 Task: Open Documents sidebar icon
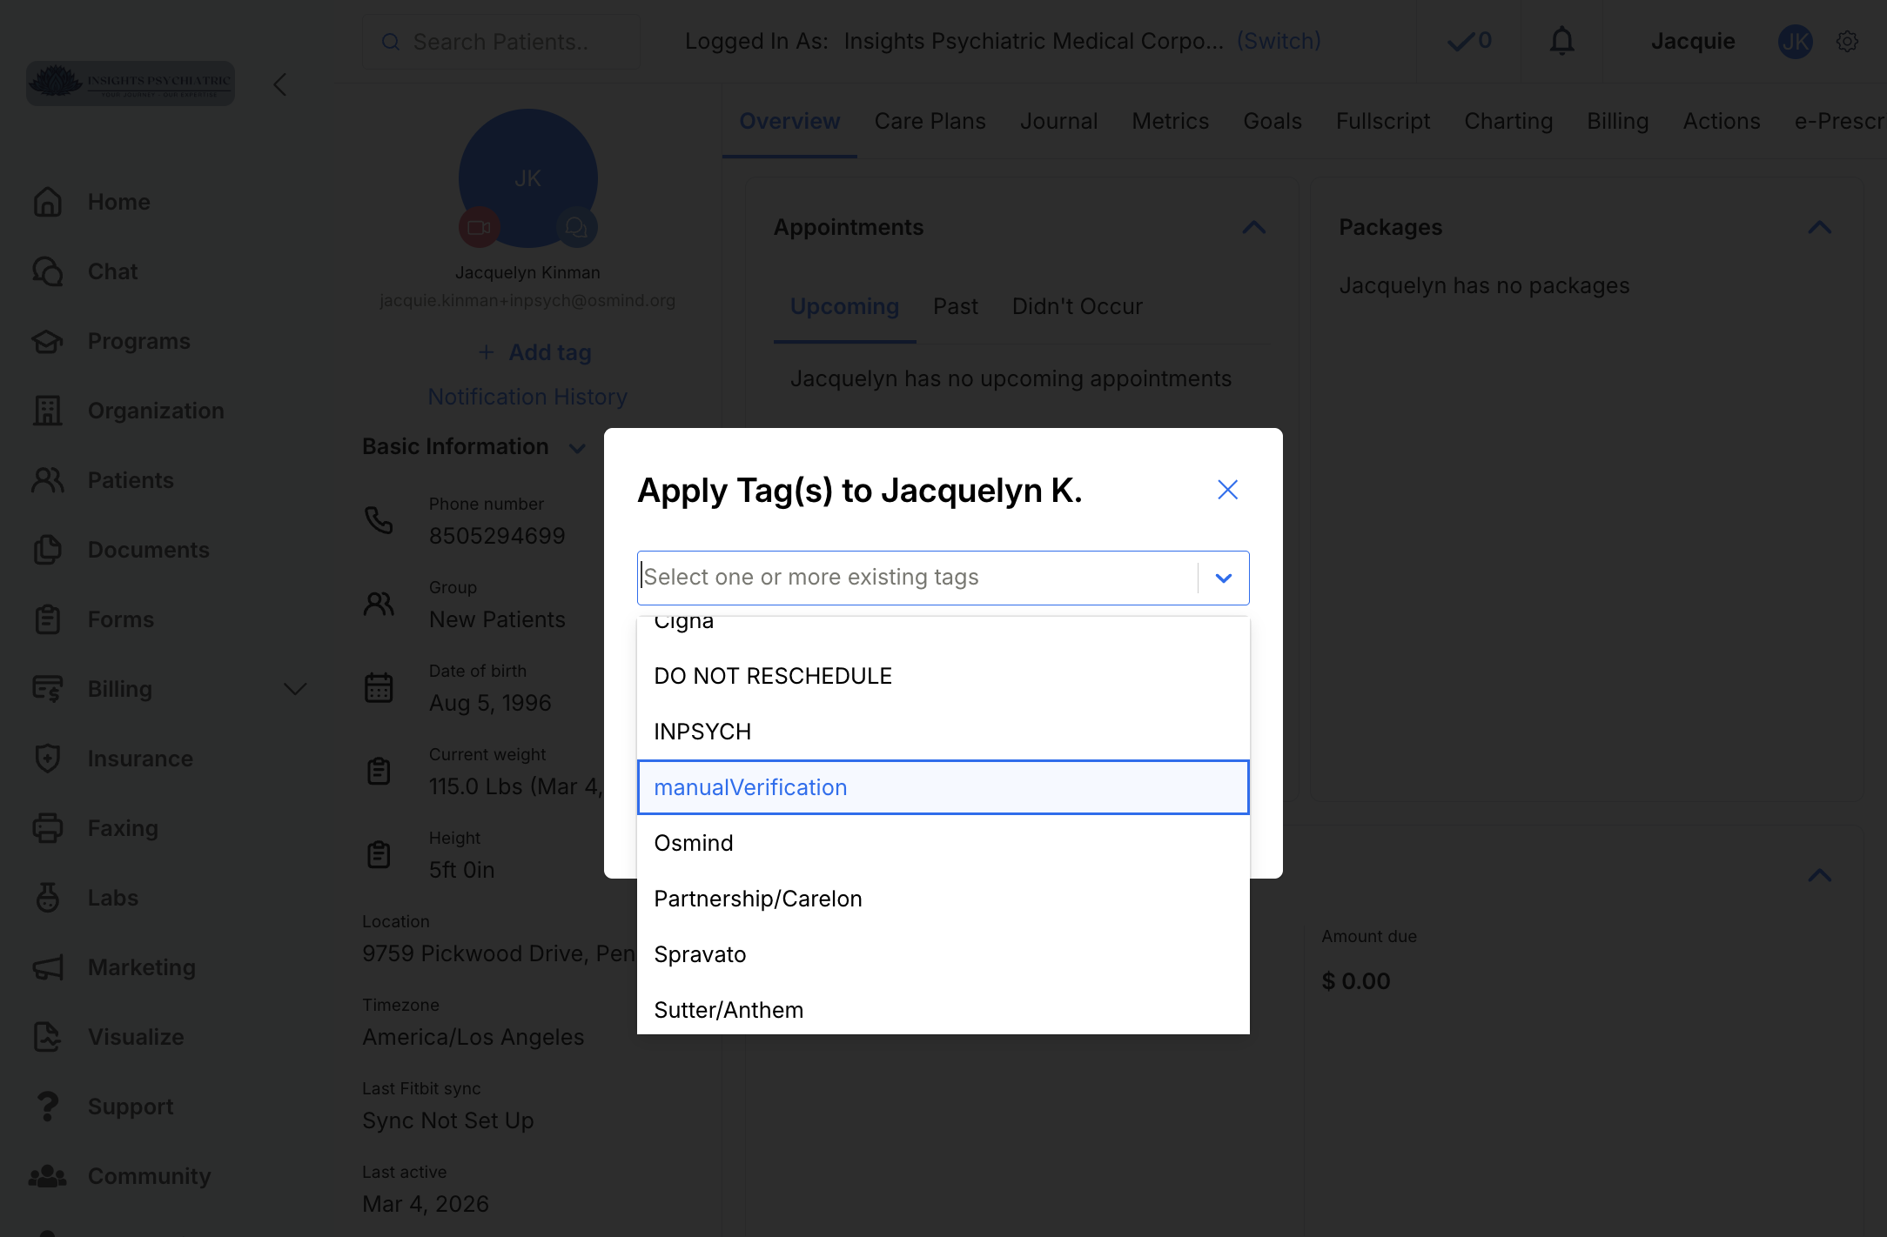48,550
